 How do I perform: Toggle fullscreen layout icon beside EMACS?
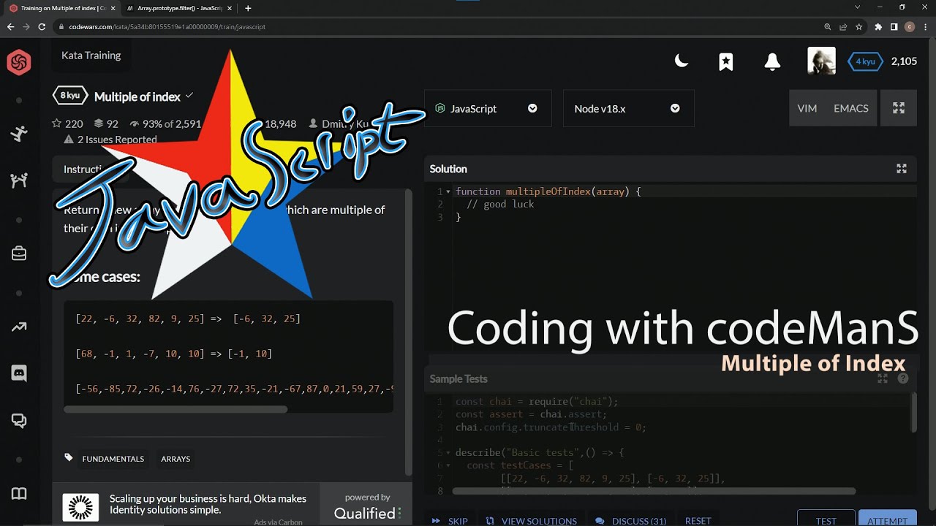tap(899, 108)
